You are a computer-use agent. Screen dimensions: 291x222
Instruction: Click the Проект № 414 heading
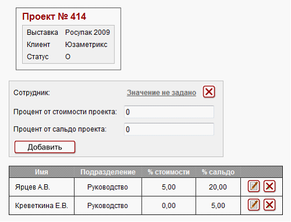54,16
